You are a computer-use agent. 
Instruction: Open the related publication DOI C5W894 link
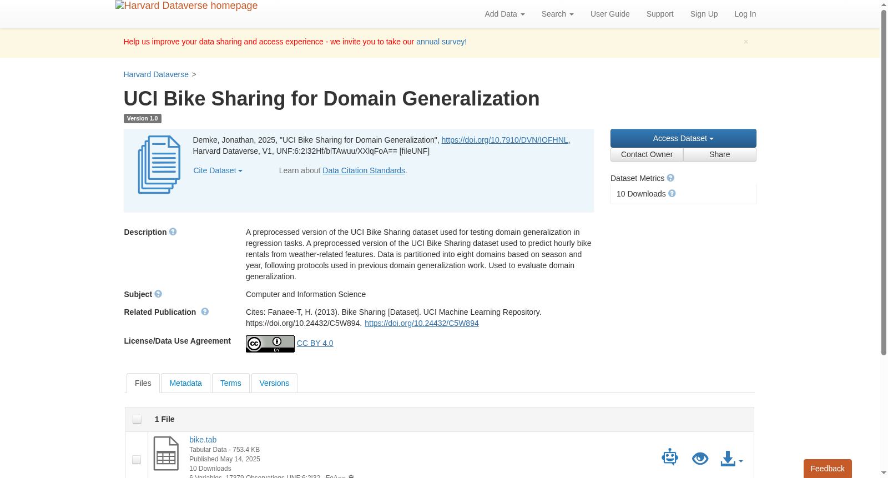click(421, 323)
